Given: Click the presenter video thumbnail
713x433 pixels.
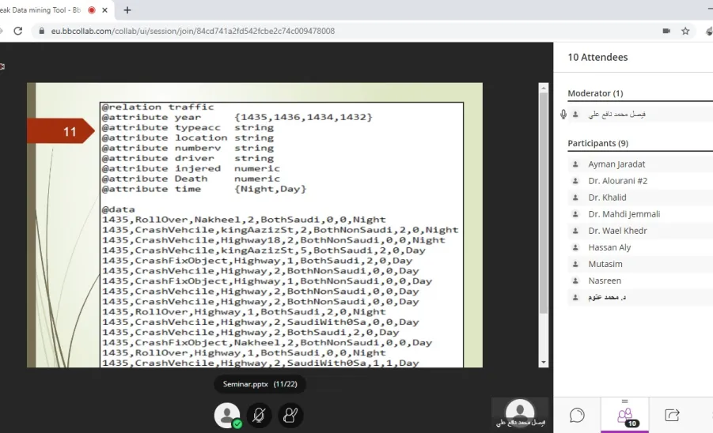Looking at the screenshot, I should [520, 413].
